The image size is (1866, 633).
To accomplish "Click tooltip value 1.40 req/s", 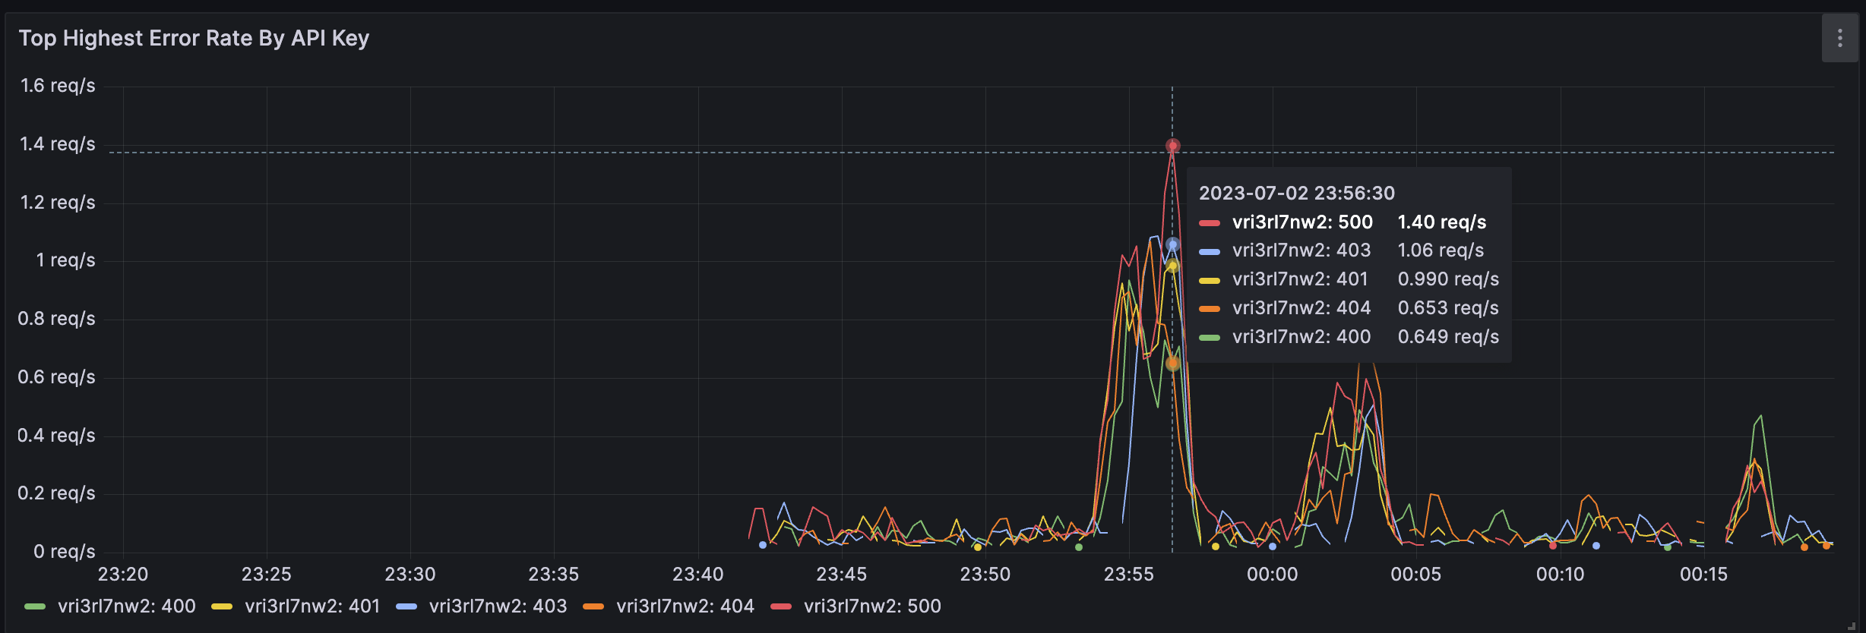I will [x=1442, y=222].
